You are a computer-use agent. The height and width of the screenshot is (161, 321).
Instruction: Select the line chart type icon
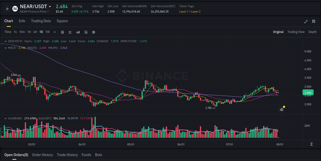[x=70, y=32]
